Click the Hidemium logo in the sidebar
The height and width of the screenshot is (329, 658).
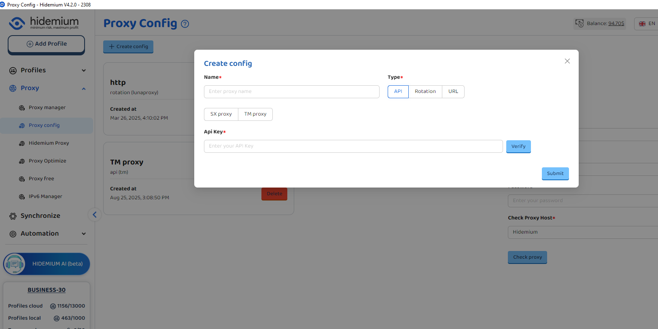point(44,23)
